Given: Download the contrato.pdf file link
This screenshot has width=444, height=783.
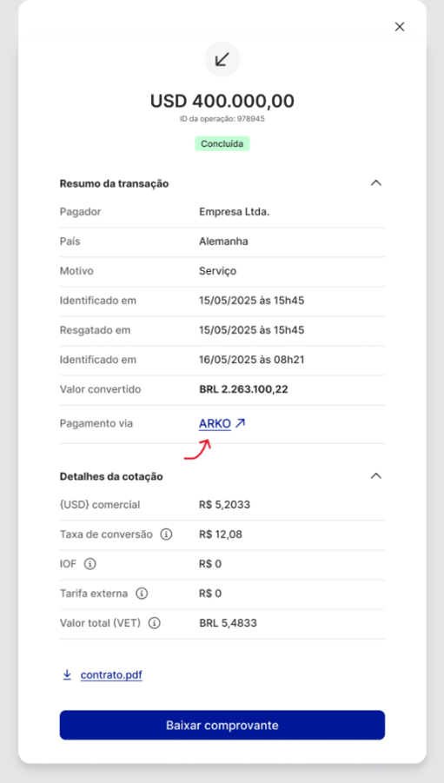Looking at the screenshot, I should 111,675.
